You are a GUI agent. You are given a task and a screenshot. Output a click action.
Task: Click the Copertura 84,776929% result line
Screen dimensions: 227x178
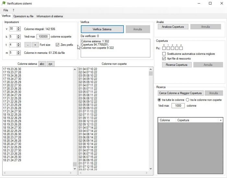point(95,44)
